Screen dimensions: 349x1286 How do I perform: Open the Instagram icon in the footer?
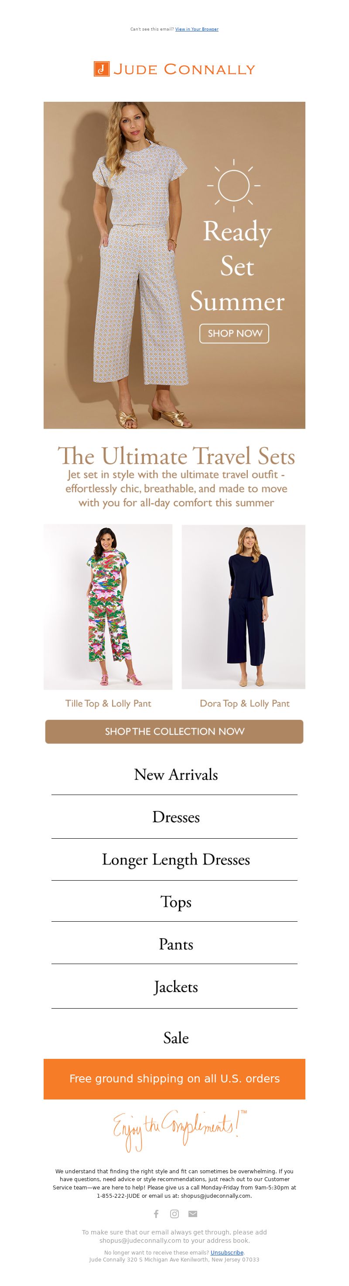174,1213
